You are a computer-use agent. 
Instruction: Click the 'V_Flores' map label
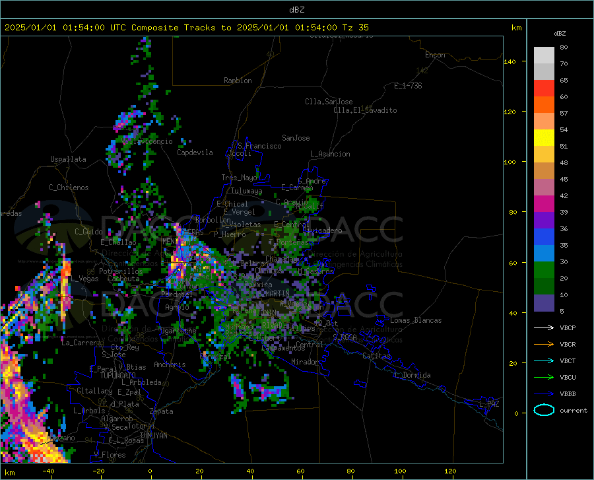coord(110,455)
